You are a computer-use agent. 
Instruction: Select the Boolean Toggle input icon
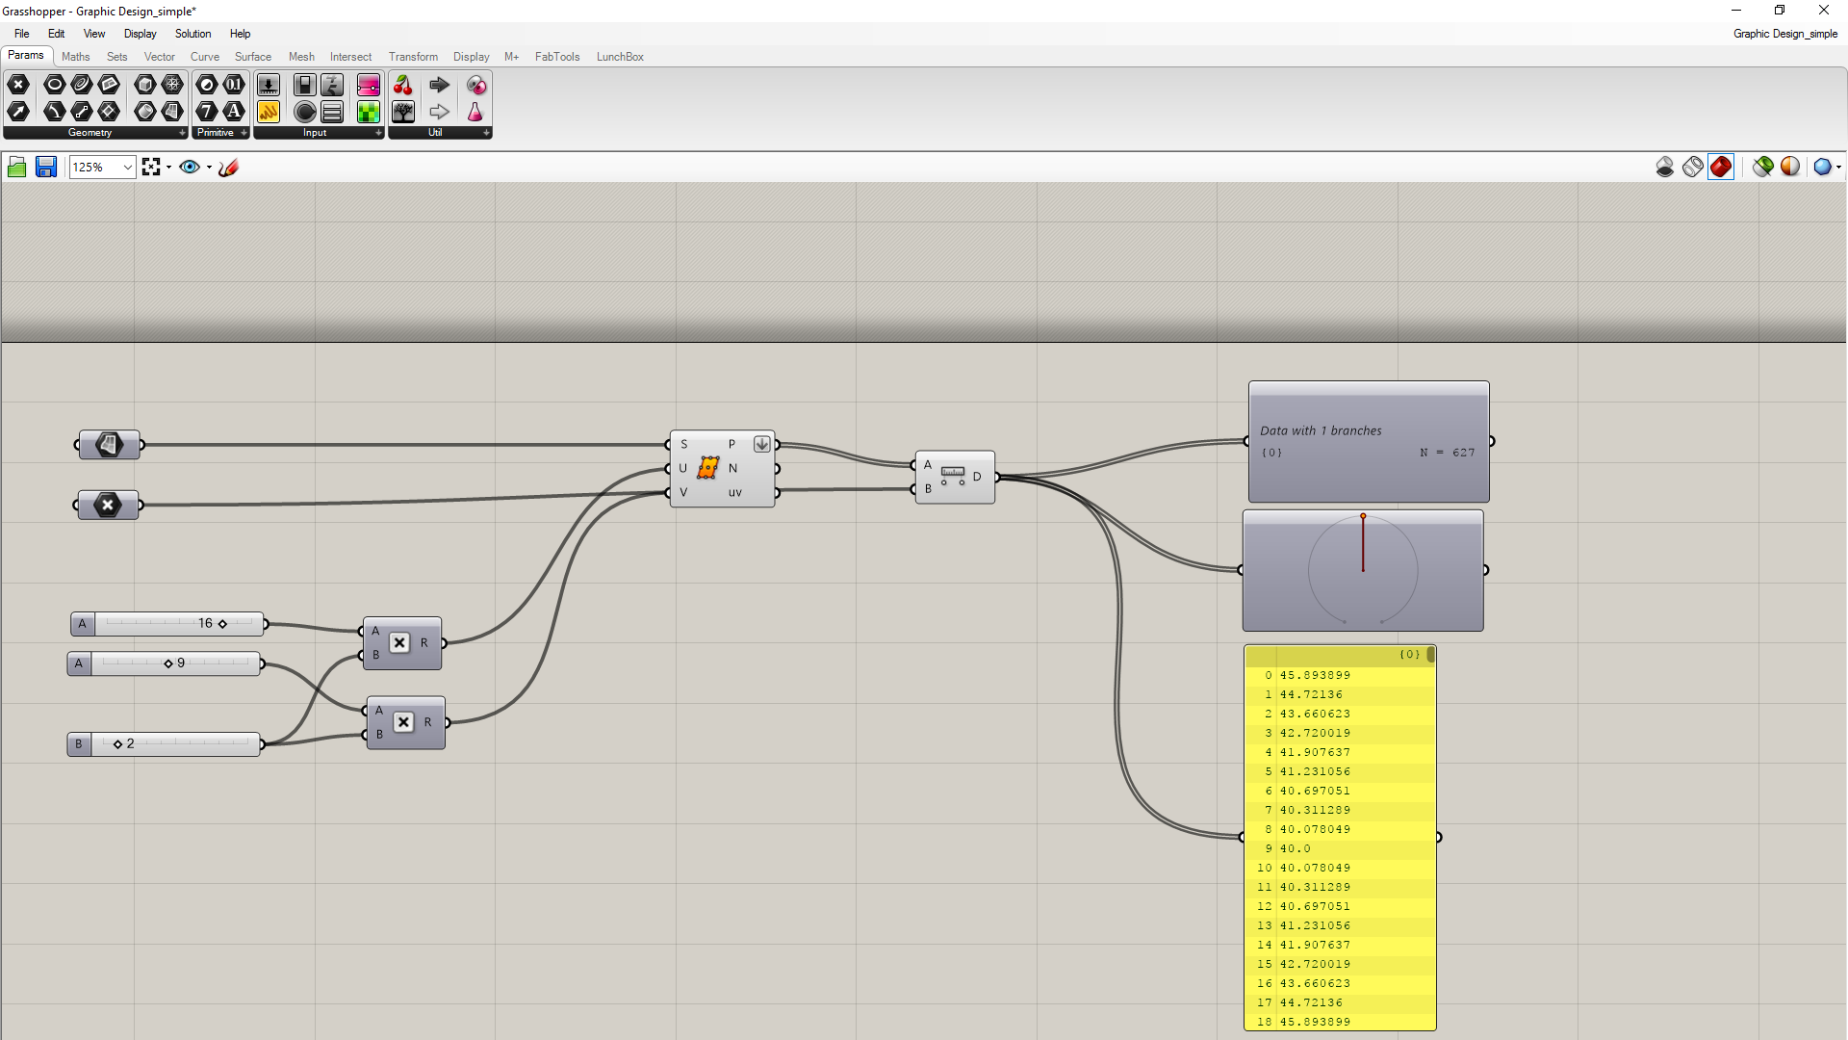point(305,85)
